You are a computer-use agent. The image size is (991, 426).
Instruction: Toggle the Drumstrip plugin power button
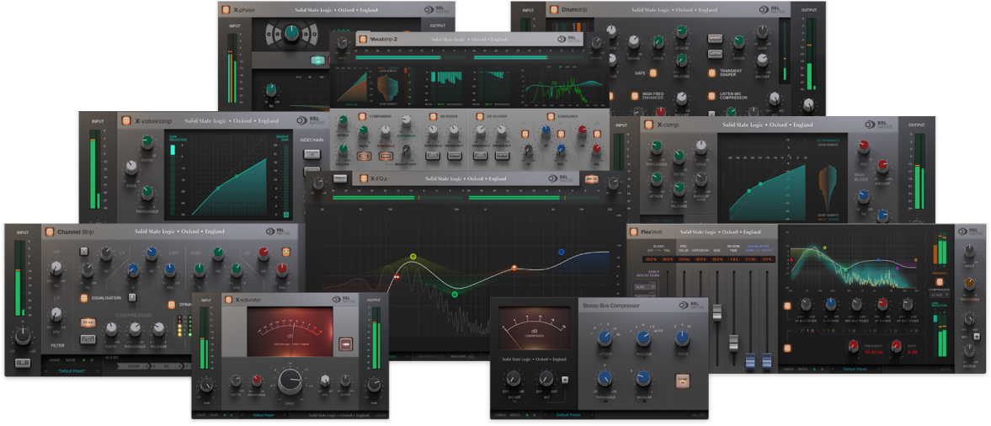[x=554, y=9]
